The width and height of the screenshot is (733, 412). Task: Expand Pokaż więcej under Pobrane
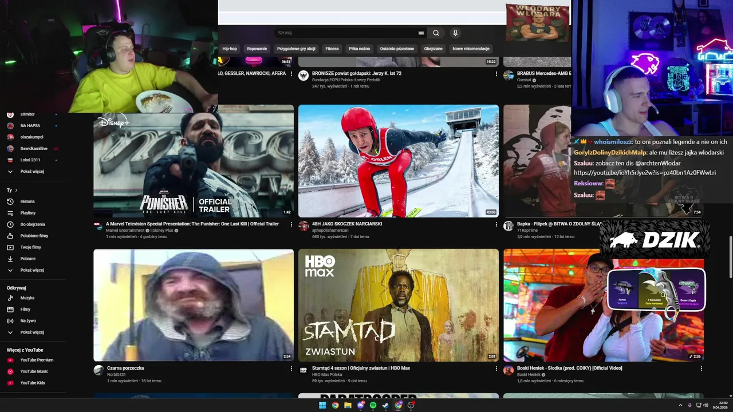[x=32, y=270]
